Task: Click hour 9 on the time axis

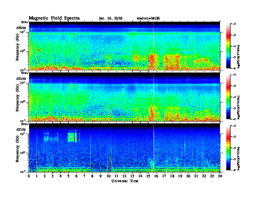Action: (x=101, y=176)
